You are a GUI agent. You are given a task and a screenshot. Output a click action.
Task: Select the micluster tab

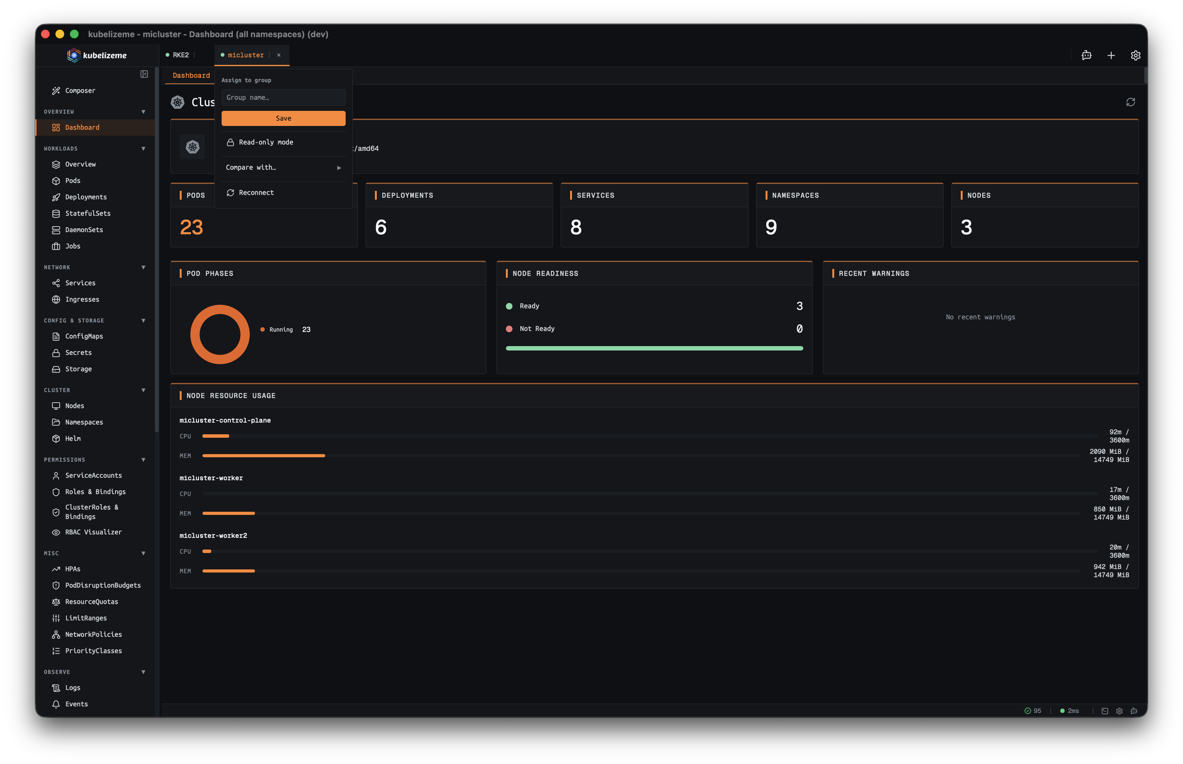pos(246,55)
